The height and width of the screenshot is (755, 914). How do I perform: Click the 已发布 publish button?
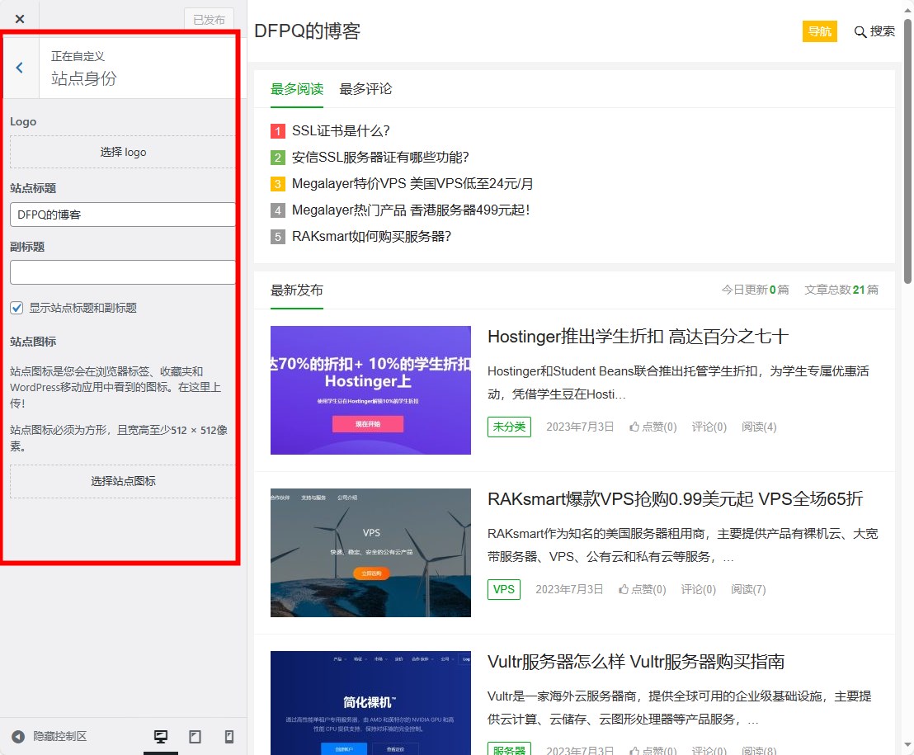point(209,19)
